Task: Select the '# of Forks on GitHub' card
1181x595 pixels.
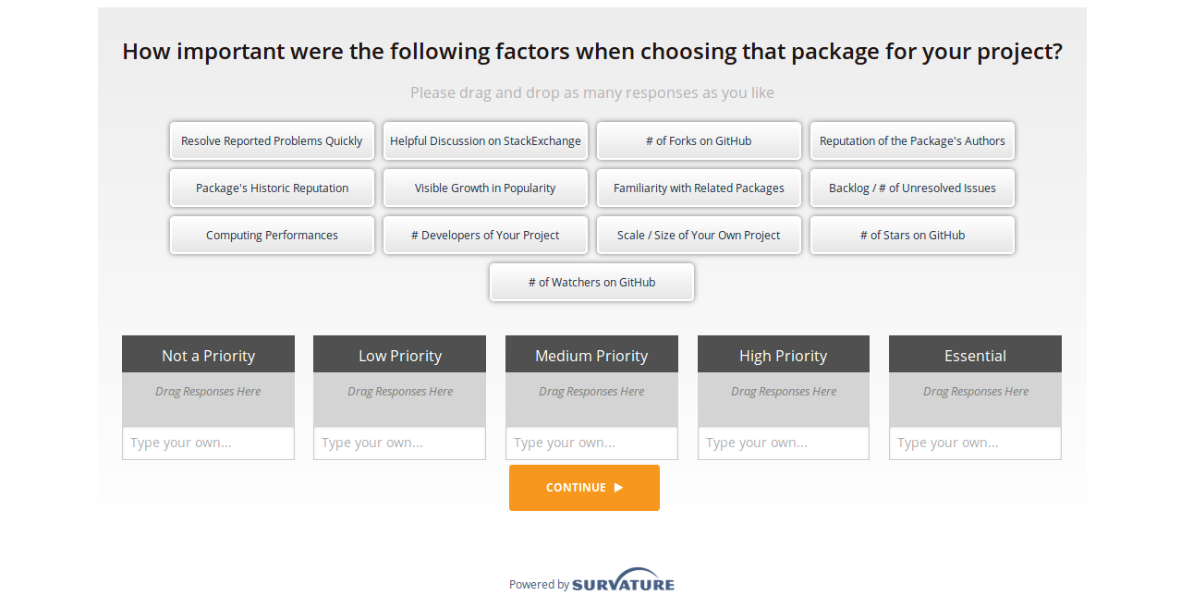Action: [x=699, y=141]
